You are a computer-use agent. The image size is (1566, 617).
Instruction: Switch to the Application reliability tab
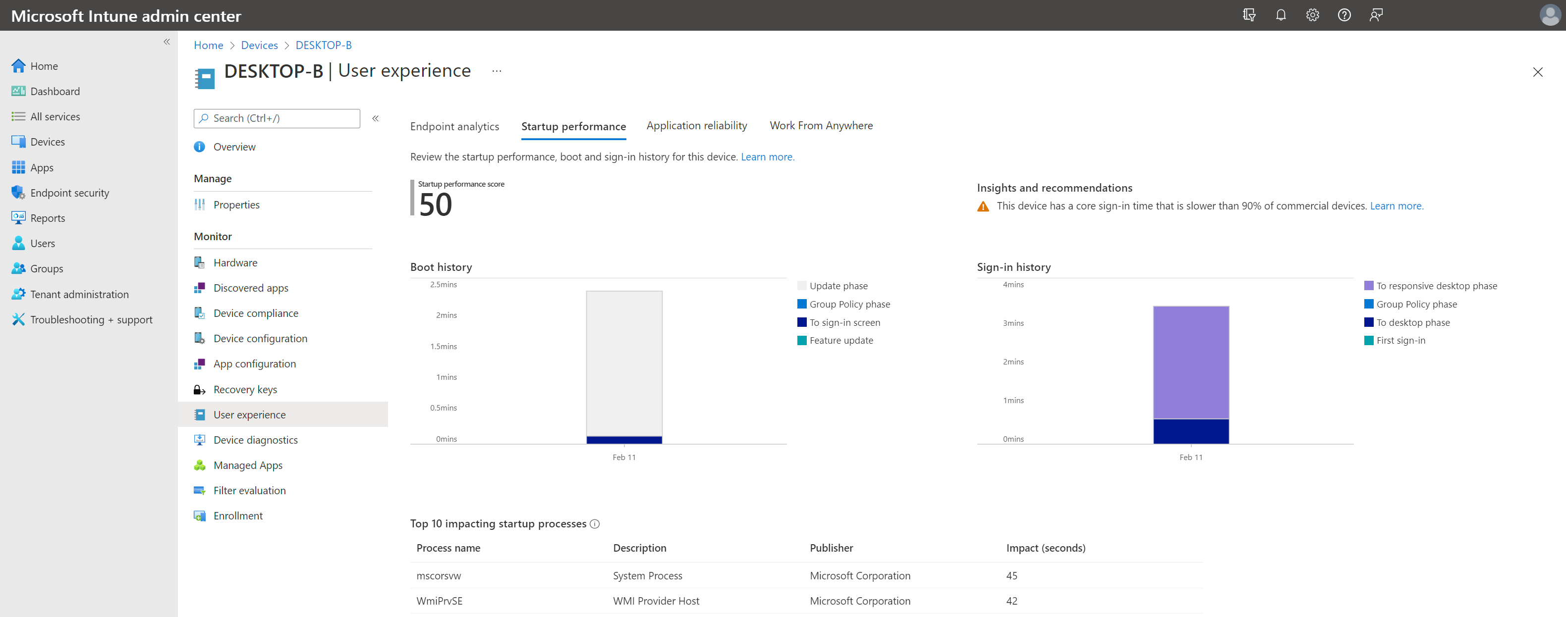click(696, 126)
